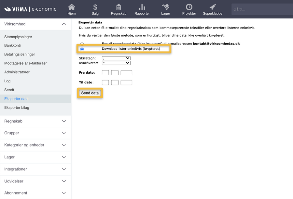
Task: Open Salg via the dollar icon
Action: pyautogui.click(x=95, y=7)
